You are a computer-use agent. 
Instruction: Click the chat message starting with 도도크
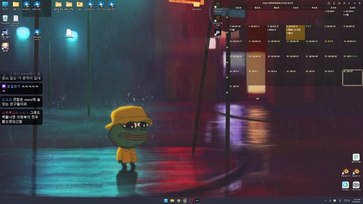pos(21,102)
